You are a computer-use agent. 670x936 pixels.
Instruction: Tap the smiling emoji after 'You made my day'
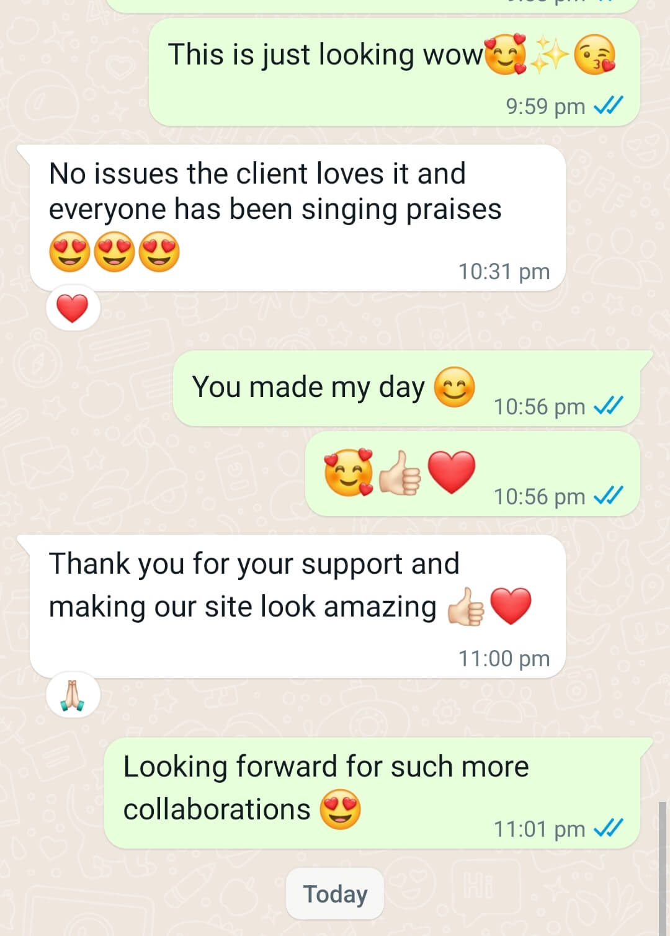[x=454, y=387]
